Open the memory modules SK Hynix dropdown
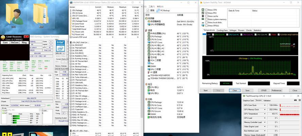 61,69
